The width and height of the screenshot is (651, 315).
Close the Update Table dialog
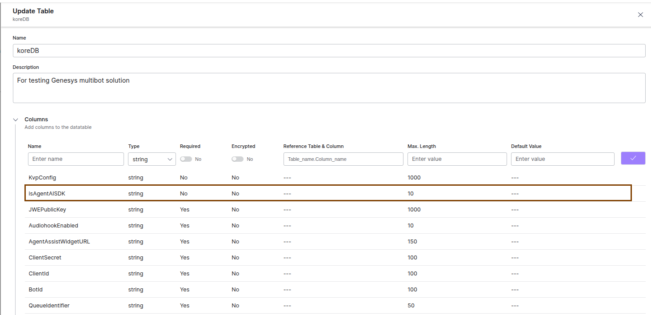640,15
